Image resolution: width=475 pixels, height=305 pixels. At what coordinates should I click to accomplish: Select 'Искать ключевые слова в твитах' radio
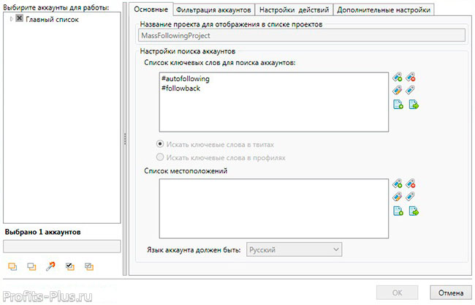pos(160,143)
